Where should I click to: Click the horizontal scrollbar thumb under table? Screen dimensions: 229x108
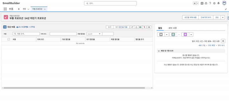[74, 88]
